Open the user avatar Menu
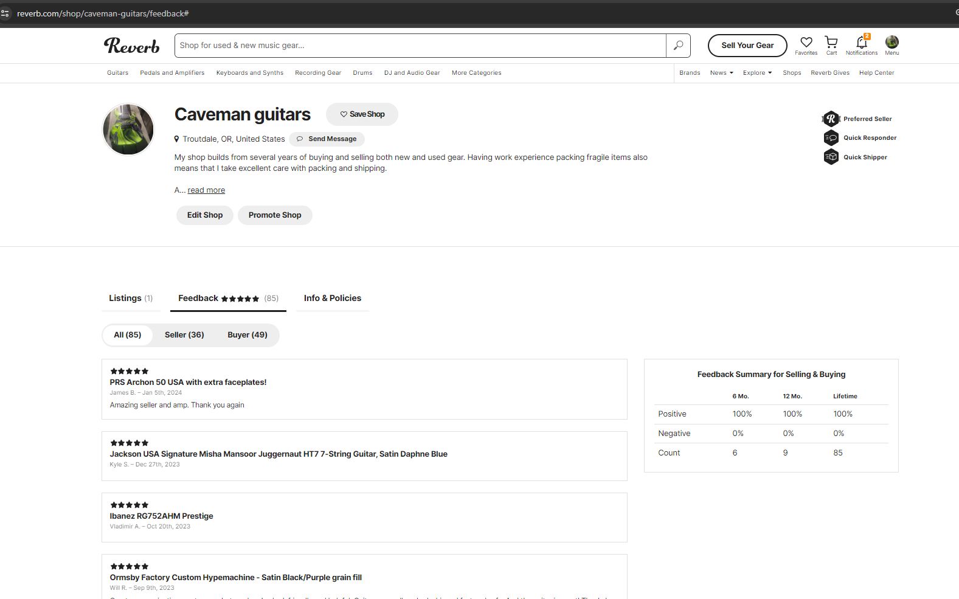 (891, 43)
